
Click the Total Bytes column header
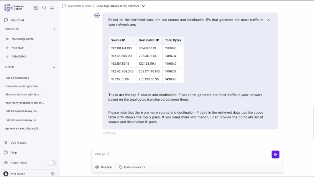click(x=173, y=40)
